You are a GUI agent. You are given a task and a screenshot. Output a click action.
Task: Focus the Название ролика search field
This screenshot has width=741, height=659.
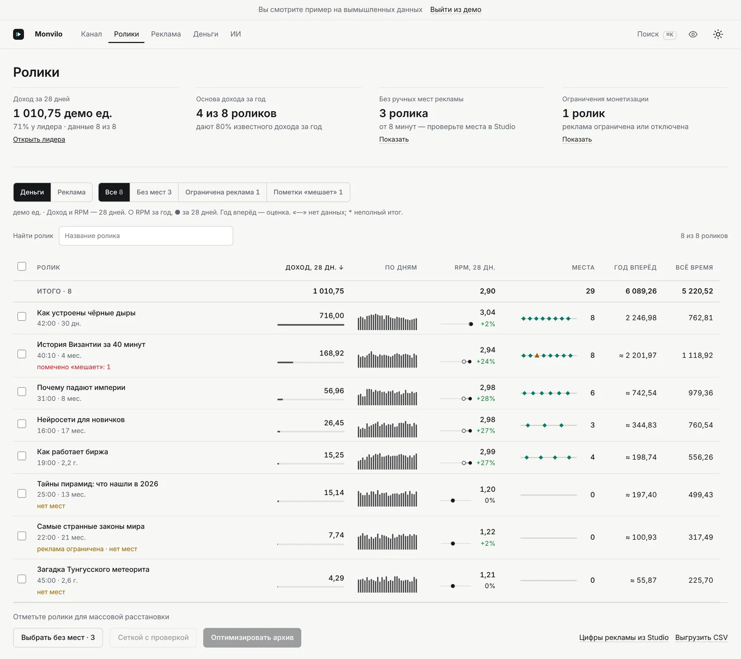146,236
